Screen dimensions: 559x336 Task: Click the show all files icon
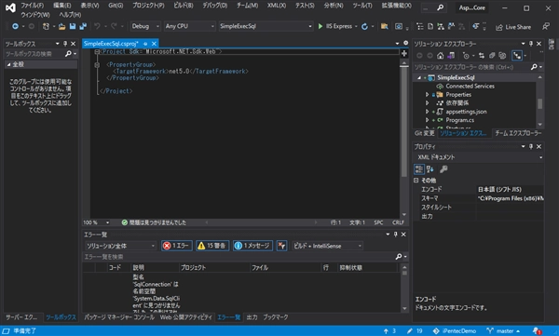click(x=502, y=56)
